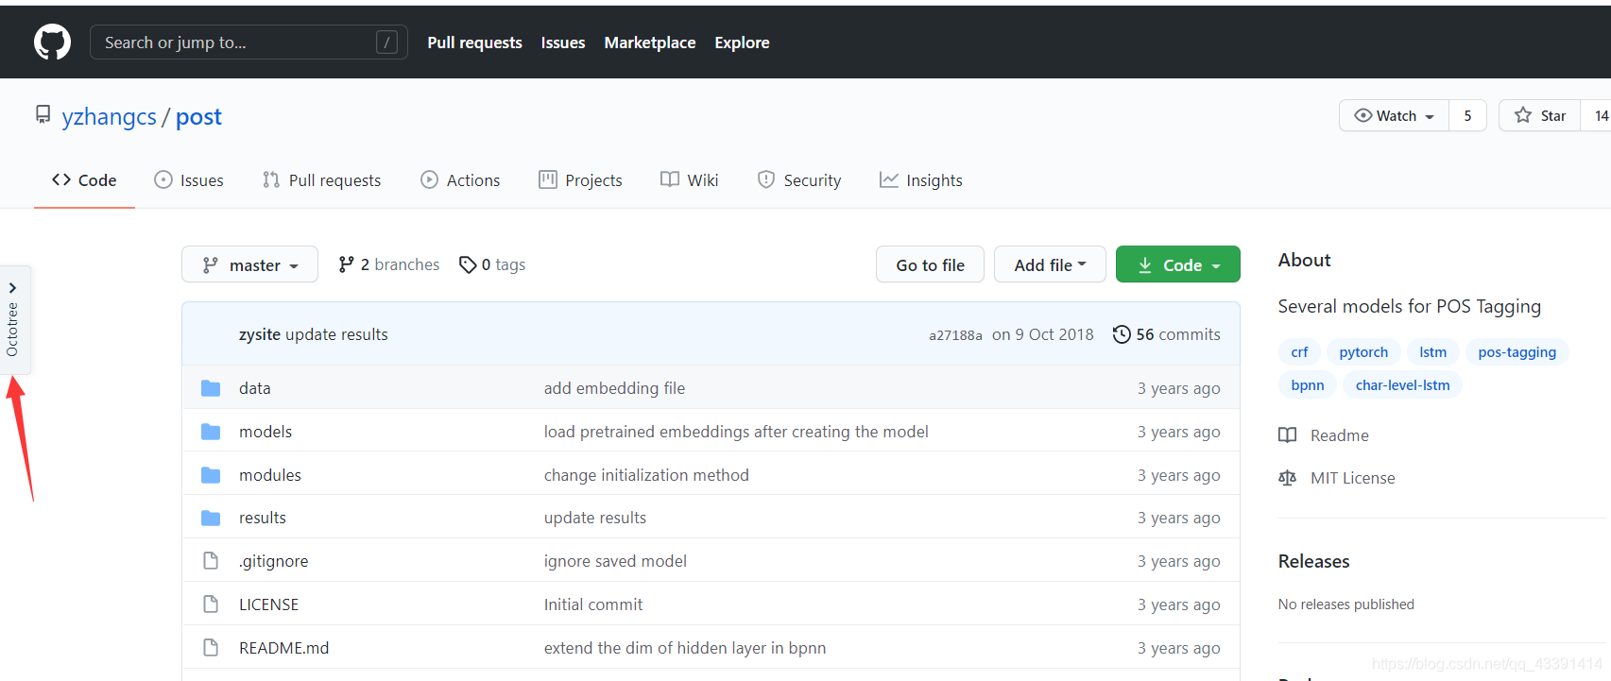
Task: Click the repository icon beside yzhangcs
Action: coord(43,115)
